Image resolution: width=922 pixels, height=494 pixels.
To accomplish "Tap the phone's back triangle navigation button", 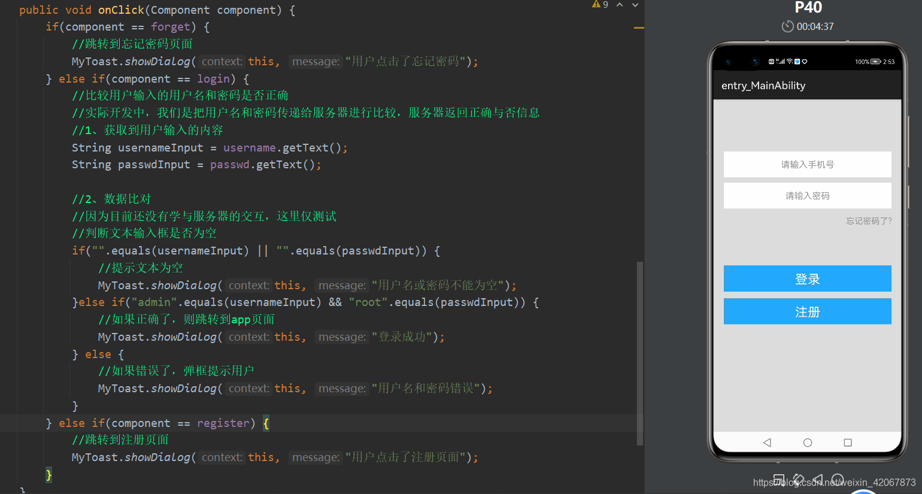I will (x=767, y=443).
